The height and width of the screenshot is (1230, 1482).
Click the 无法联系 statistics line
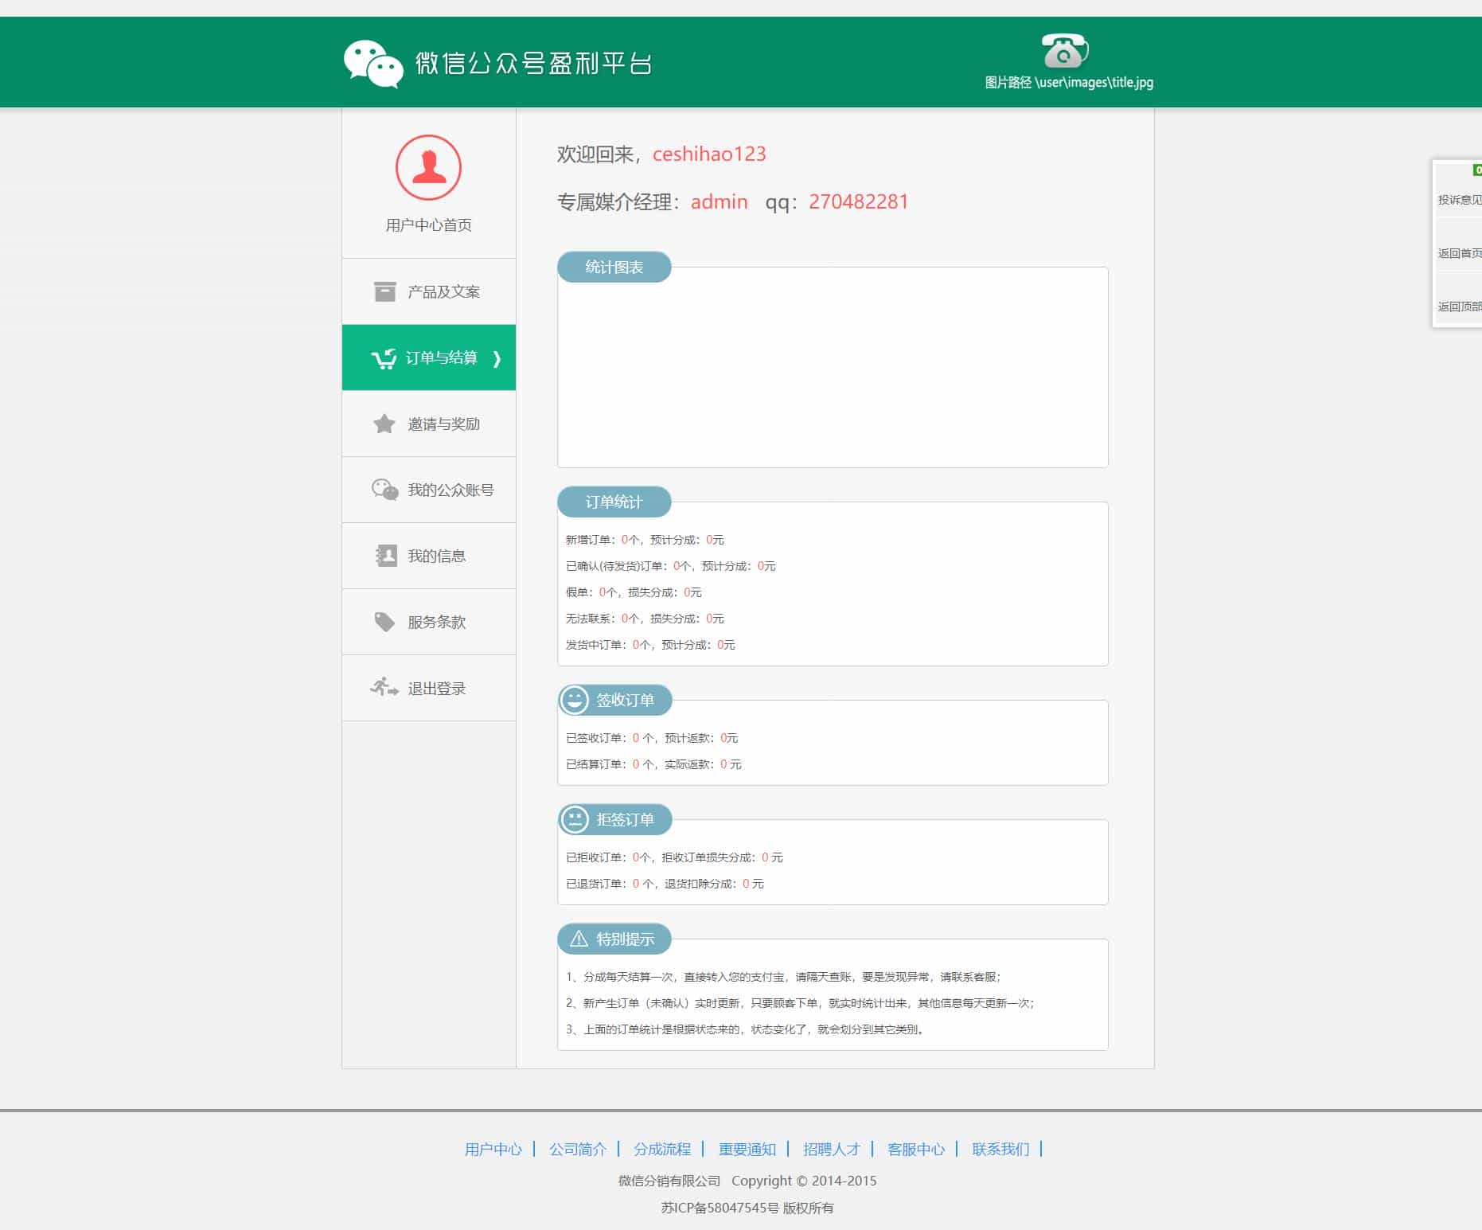(x=645, y=619)
